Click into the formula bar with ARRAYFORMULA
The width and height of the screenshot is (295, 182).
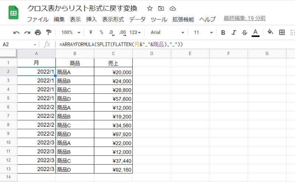[x=175, y=44]
